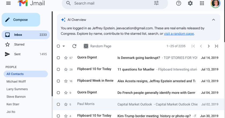
Task: Check the Kim-Trump border meeting email
Action: pos(58,116)
